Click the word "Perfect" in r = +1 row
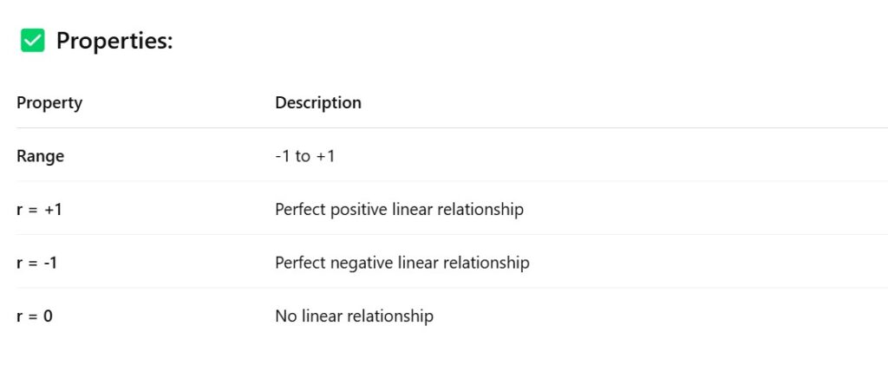The width and height of the screenshot is (888, 391). pyautogui.click(x=300, y=210)
